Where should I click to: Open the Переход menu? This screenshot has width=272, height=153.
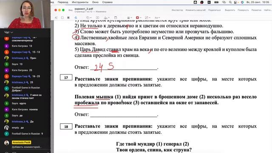[x=63, y=2]
